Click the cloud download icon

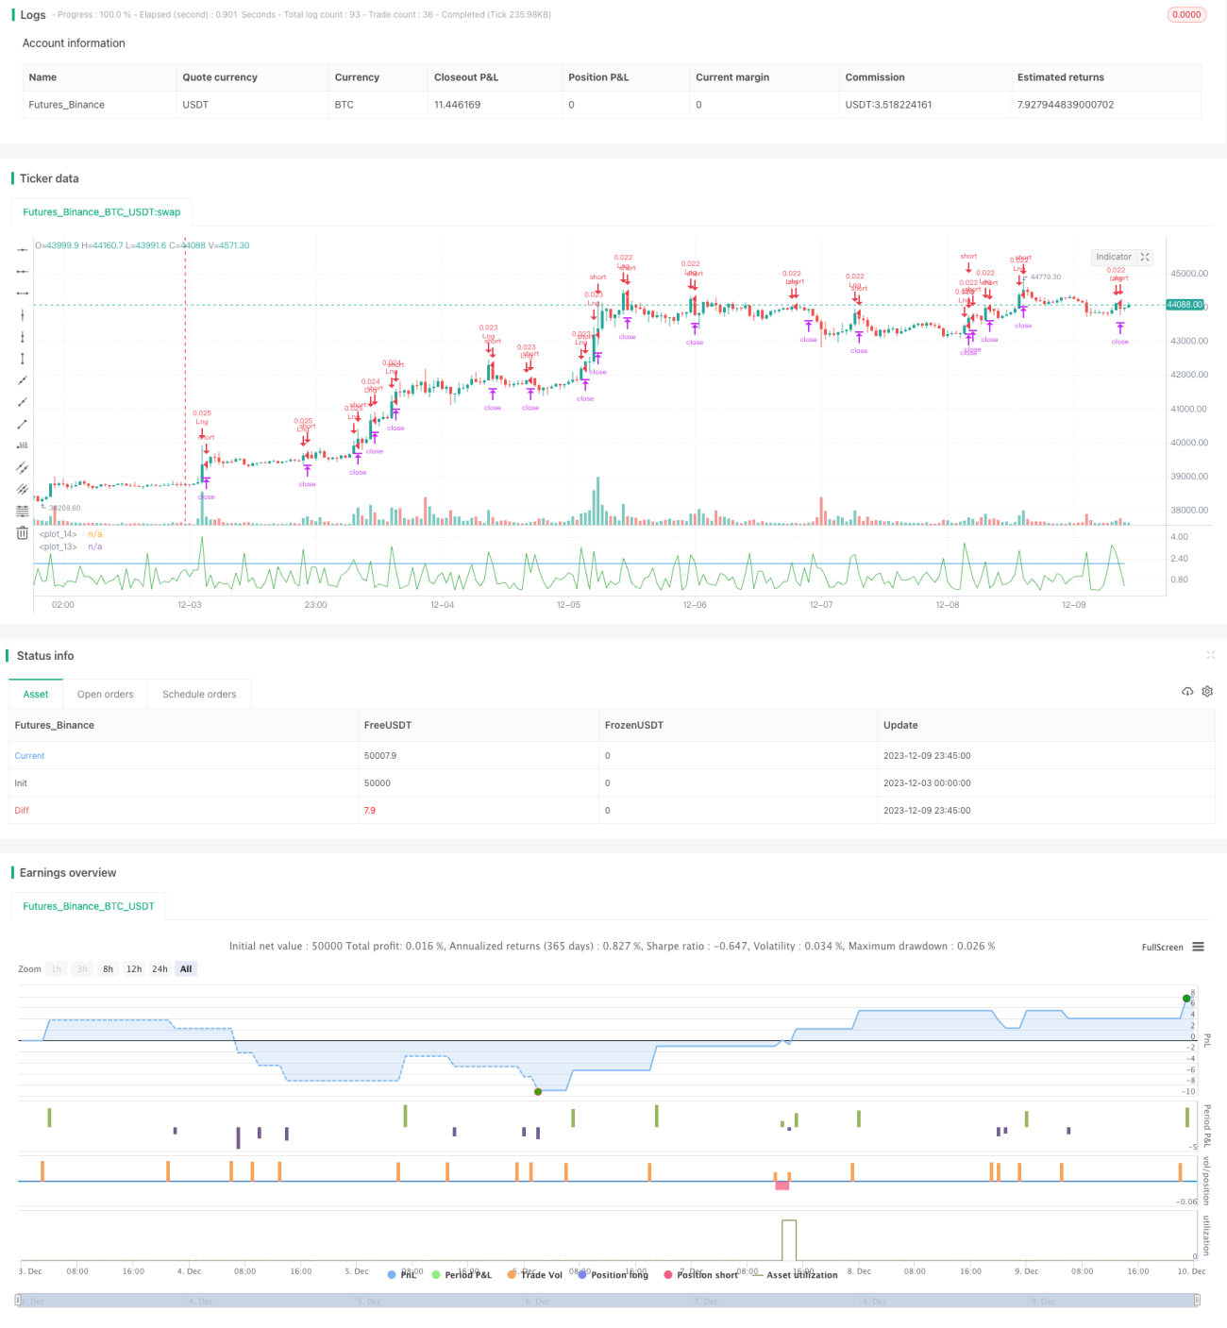pyautogui.click(x=1187, y=692)
